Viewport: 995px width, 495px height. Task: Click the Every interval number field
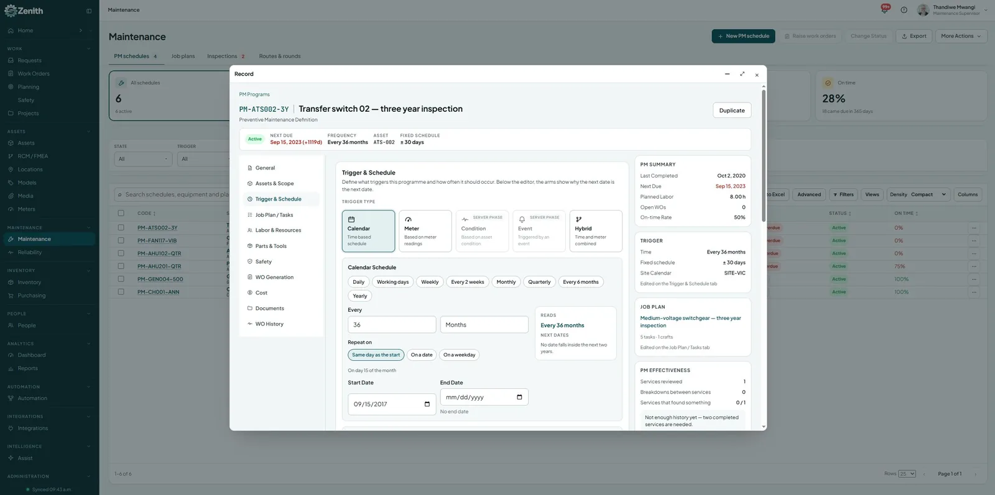tap(392, 325)
